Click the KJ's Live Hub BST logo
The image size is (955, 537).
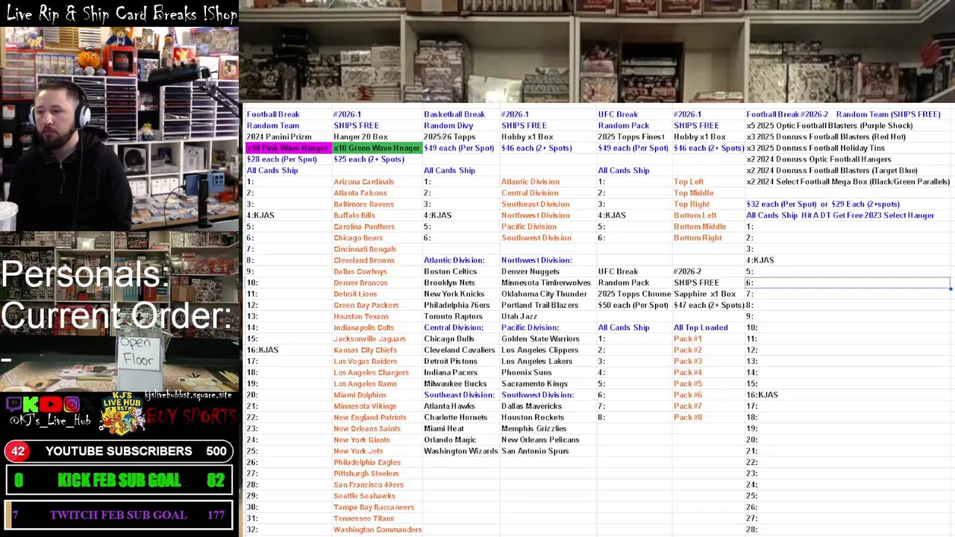tap(122, 415)
